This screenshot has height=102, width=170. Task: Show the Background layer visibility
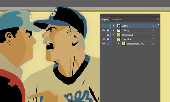point(103,35)
